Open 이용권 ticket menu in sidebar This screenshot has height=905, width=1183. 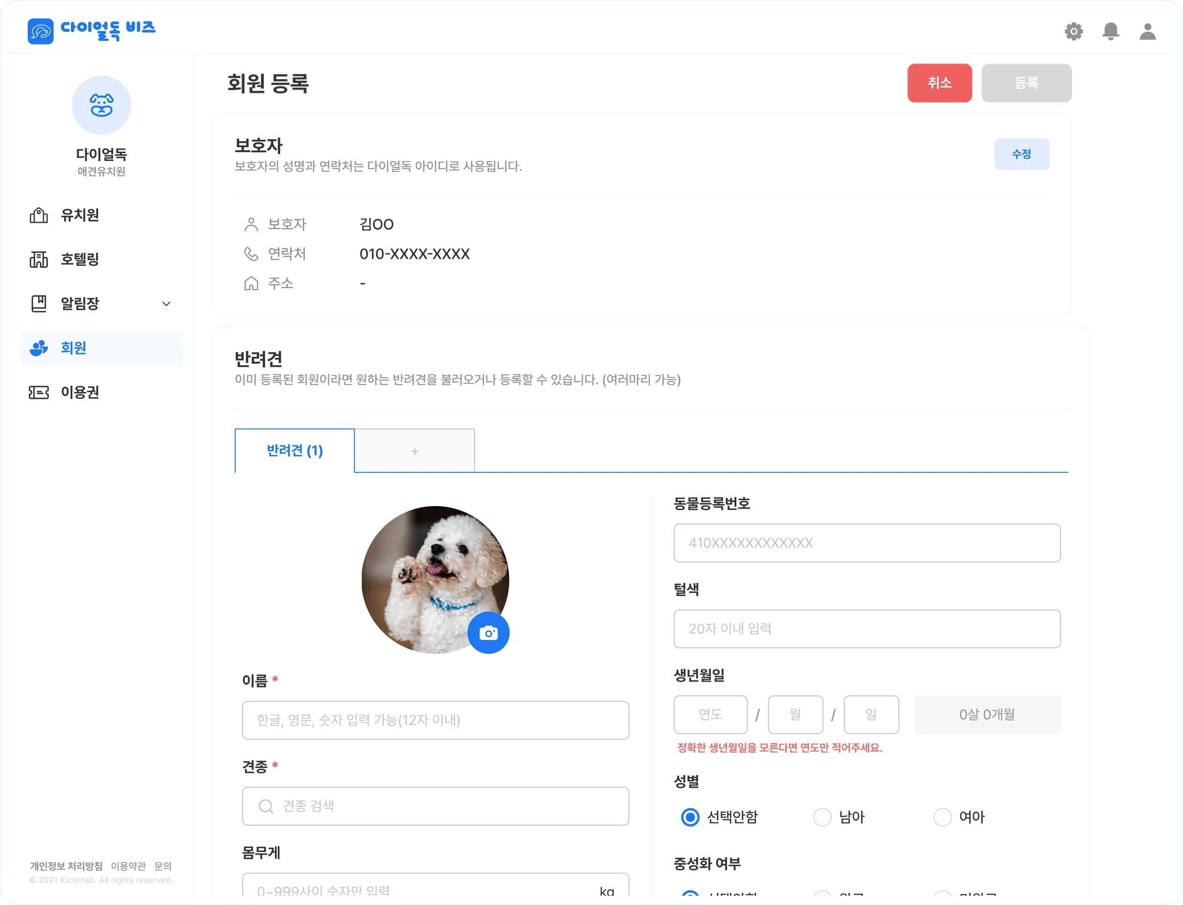[80, 392]
